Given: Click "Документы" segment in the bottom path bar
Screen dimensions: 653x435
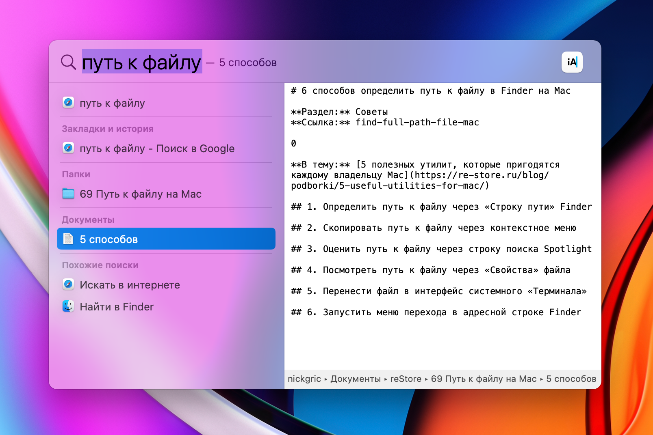Looking at the screenshot, I should pyautogui.click(x=355, y=379).
